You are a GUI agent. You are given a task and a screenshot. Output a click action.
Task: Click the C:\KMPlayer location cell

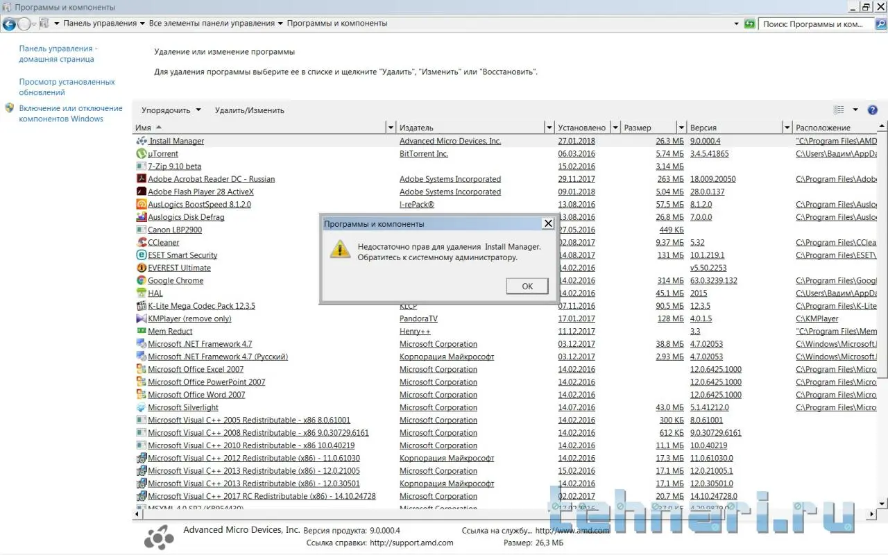(817, 318)
